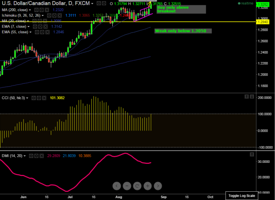Click the Ichimoku value 1.3111
Screen dimensions: 275x200
pyautogui.click(x=71, y=15)
